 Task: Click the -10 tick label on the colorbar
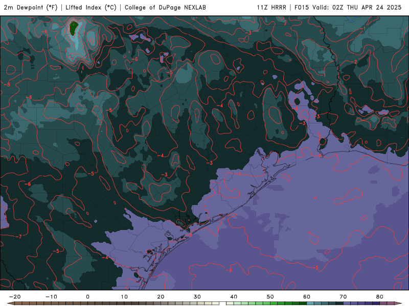point(51,297)
